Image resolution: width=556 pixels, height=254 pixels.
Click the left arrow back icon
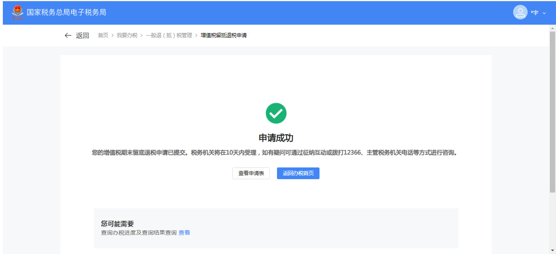point(68,36)
